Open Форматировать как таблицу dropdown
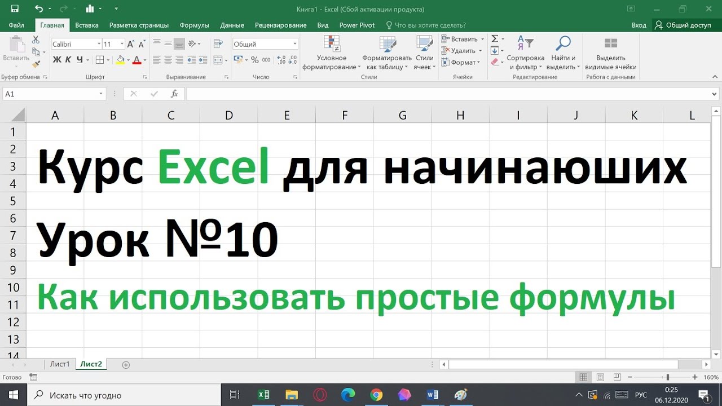The height and width of the screenshot is (406, 722). tap(387, 52)
